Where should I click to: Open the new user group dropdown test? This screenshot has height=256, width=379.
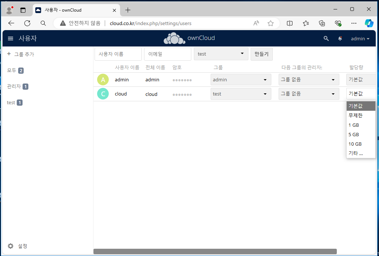221,54
